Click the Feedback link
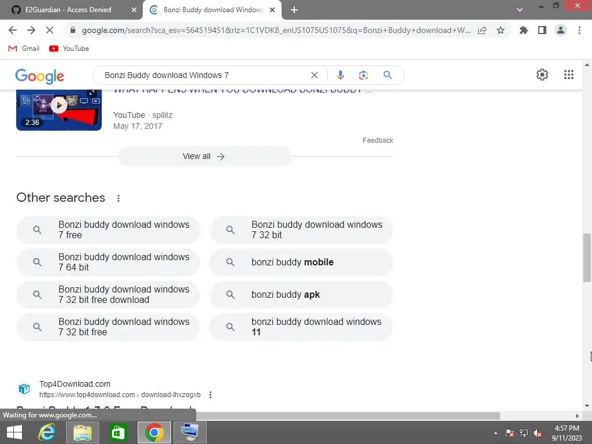The width and height of the screenshot is (592, 444). tap(378, 140)
